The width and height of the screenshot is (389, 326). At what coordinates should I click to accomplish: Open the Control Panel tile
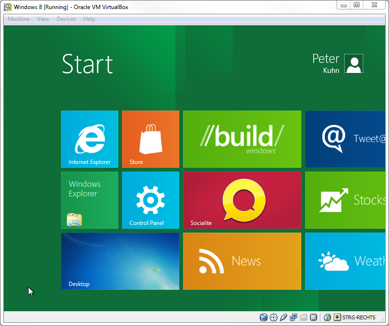pos(151,200)
